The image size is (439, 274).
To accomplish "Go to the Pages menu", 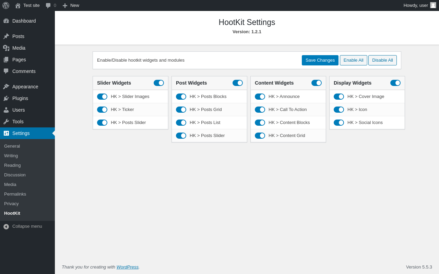I will (x=19, y=60).
